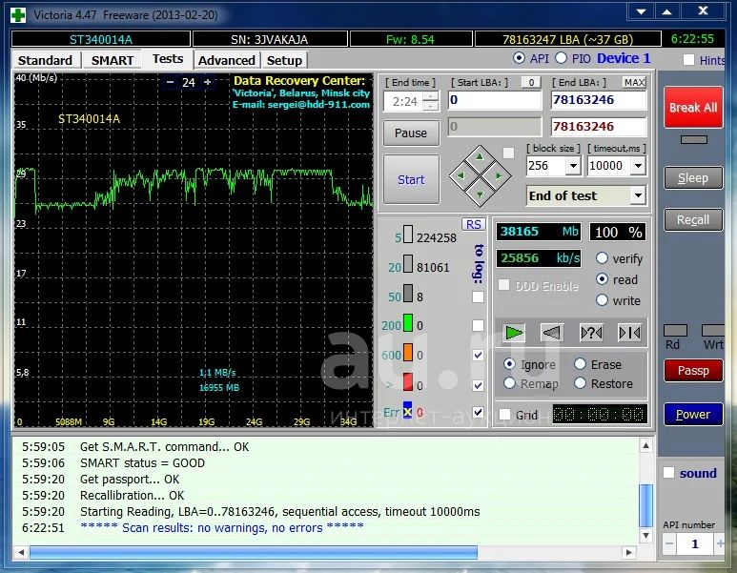Screen dimensions: 737x573
Task: Open the block size dropdown
Action: [x=572, y=166]
